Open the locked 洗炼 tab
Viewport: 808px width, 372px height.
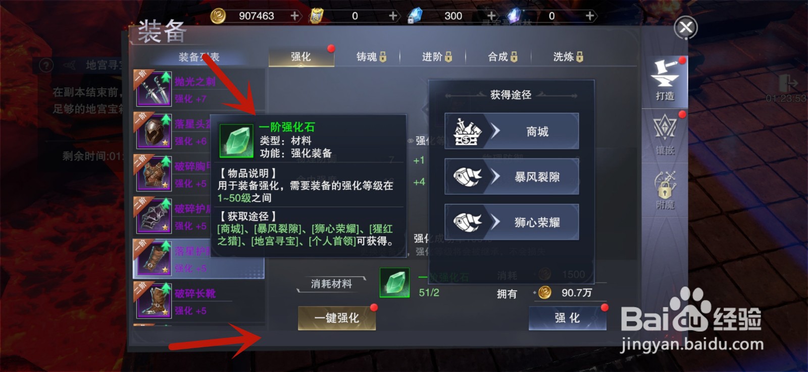point(568,57)
